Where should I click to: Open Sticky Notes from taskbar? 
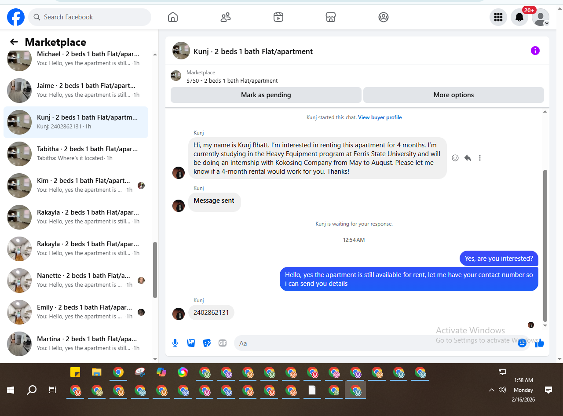(x=75, y=372)
